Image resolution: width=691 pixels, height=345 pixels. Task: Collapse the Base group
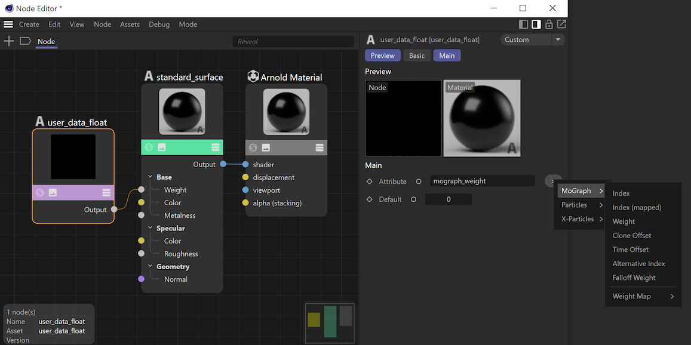[151, 177]
